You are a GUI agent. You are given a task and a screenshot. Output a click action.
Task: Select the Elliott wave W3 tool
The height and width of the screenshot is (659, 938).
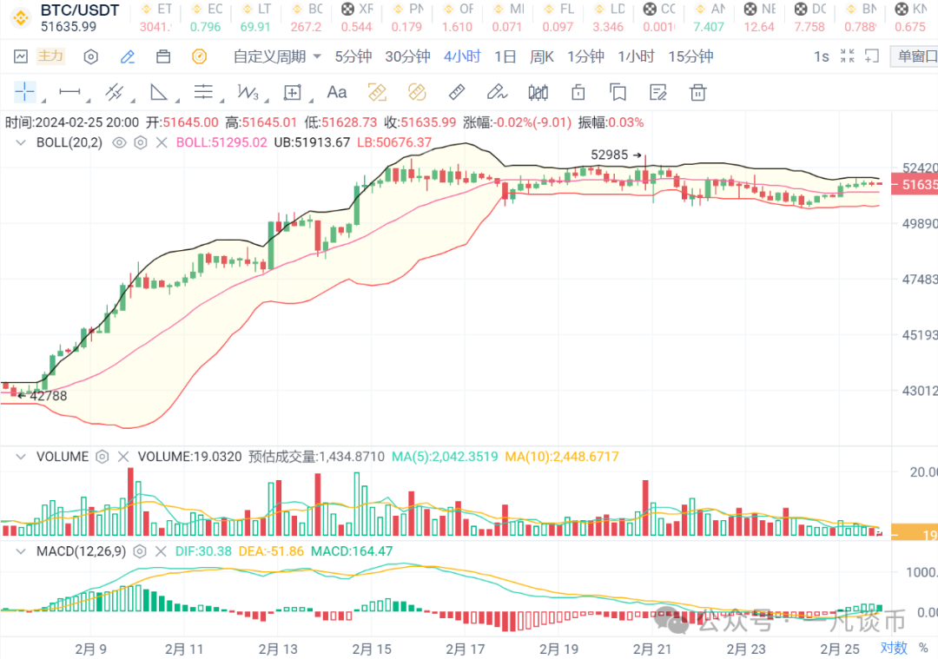click(248, 92)
